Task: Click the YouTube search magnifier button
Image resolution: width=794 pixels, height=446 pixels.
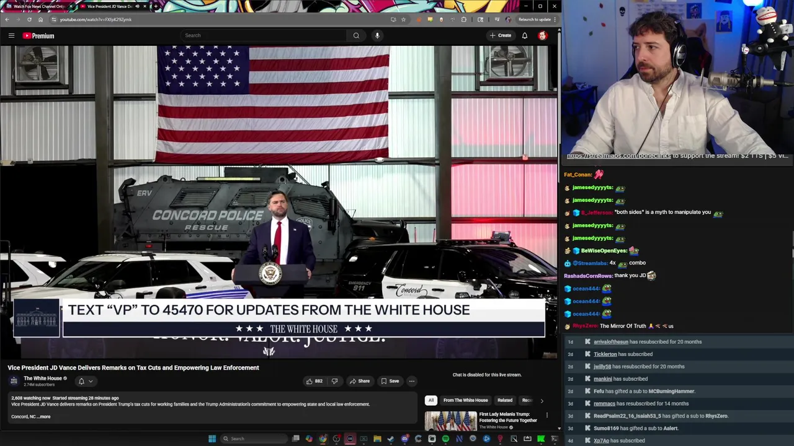Action: (356, 35)
